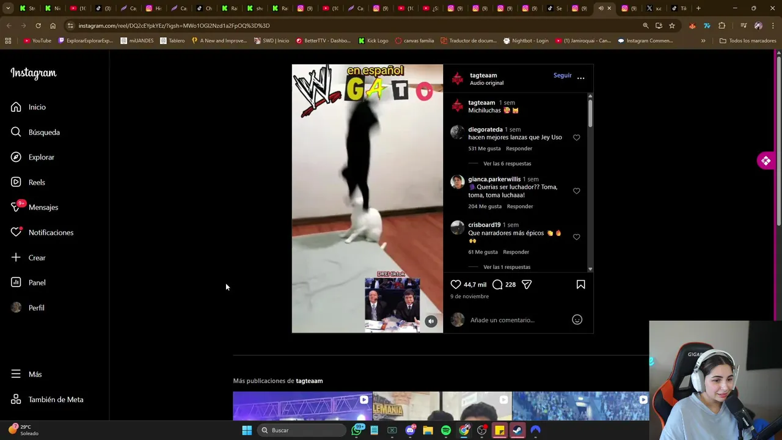Click the Instagram logo
This screenshot has height=440, width=782.
click(x=34, y=73)
